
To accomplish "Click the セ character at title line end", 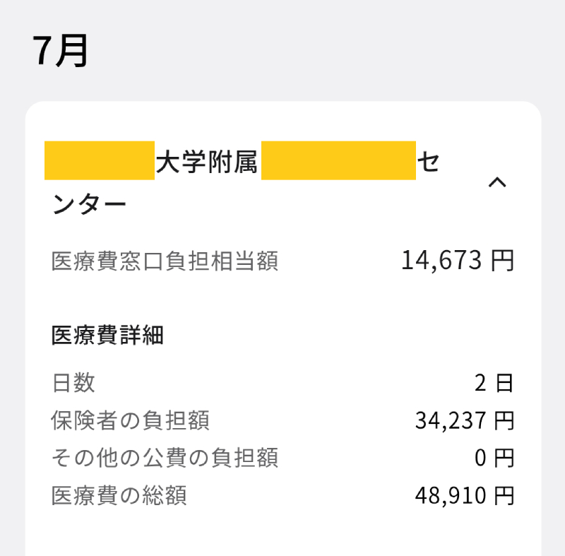I will (428, 161).
